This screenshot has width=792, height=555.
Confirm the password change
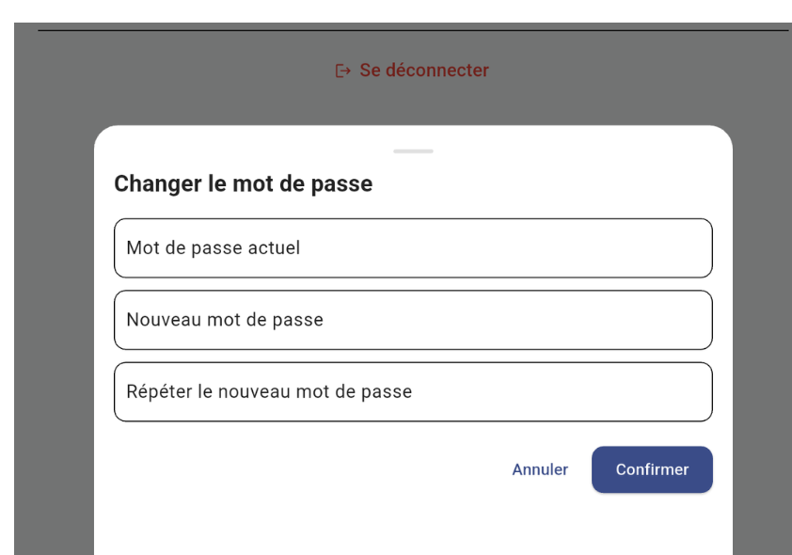tap(652, 469)
